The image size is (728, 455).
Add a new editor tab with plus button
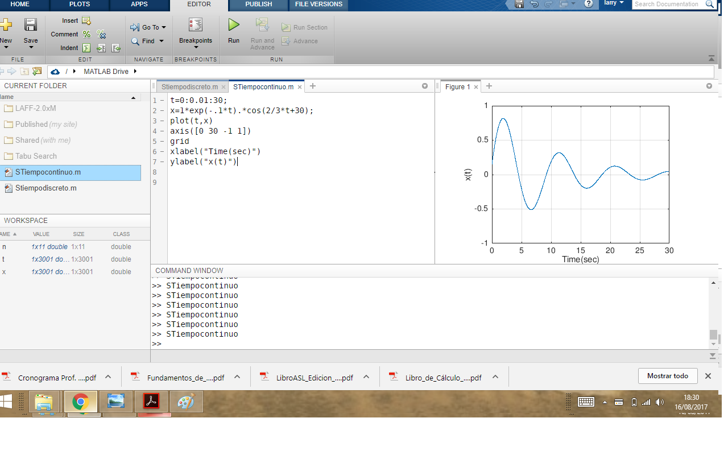tap(312, 86)
